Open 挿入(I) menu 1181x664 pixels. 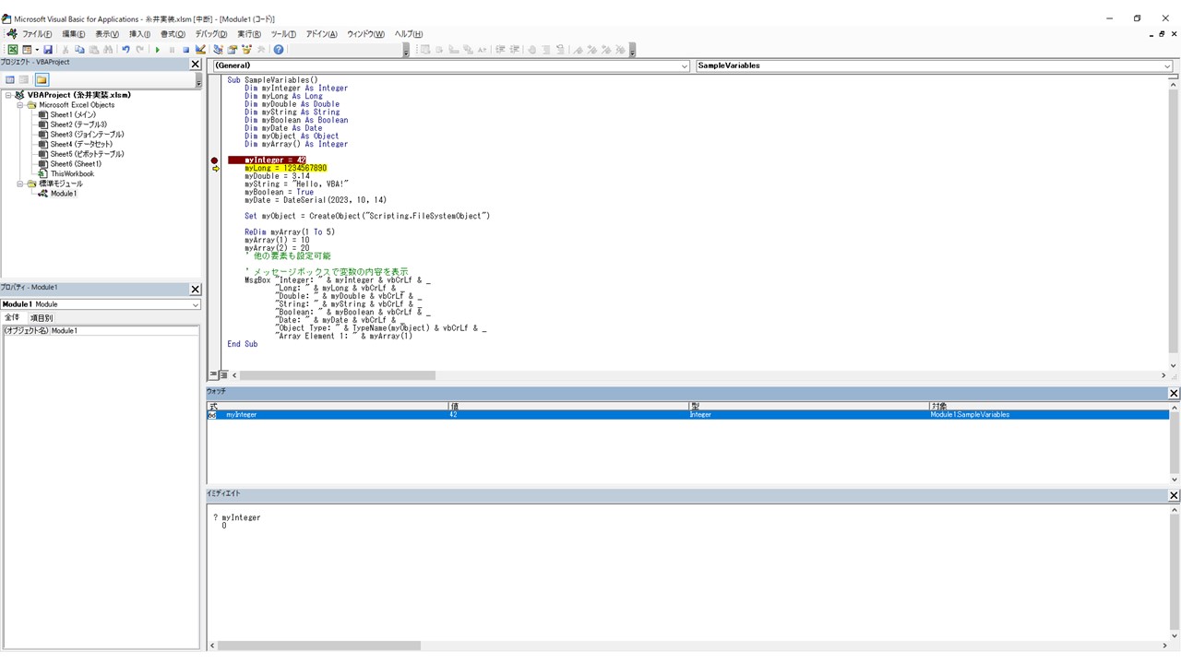(x=139, y=34)
